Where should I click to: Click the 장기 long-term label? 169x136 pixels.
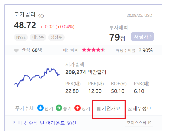pos(86,108)
